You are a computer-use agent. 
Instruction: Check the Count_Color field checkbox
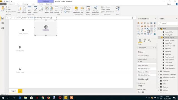coord(162,32)
